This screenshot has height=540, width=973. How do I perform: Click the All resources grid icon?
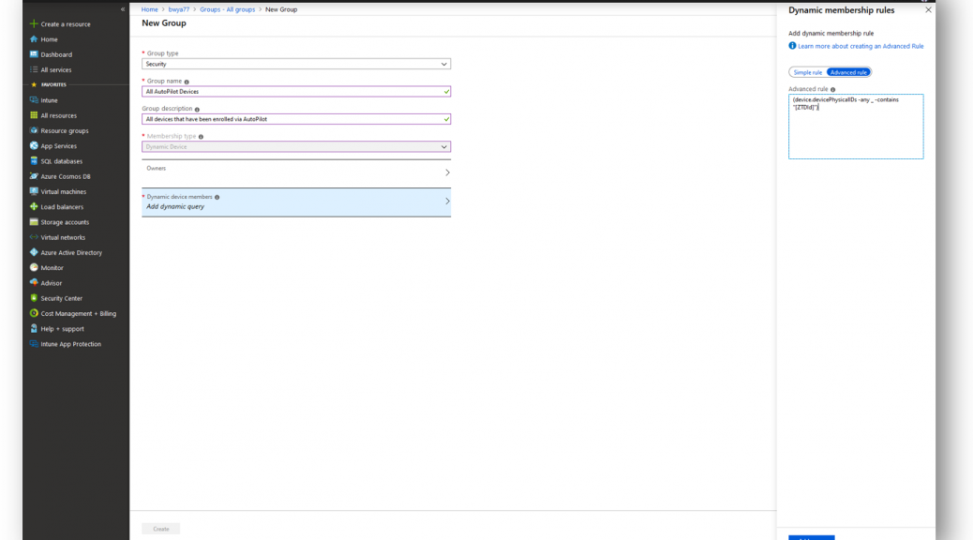[34, 114]
